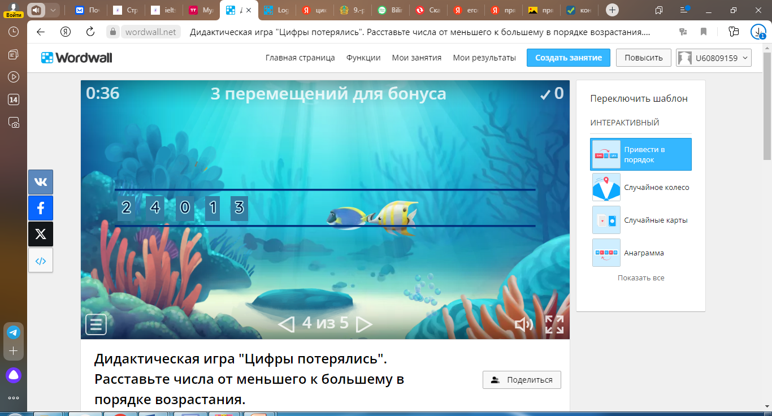Viewport: 772px width, 416px height.
Task: Click the Показать все link
Action: [641, 278]
